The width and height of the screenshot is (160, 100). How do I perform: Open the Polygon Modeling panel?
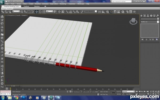(7, 9)
